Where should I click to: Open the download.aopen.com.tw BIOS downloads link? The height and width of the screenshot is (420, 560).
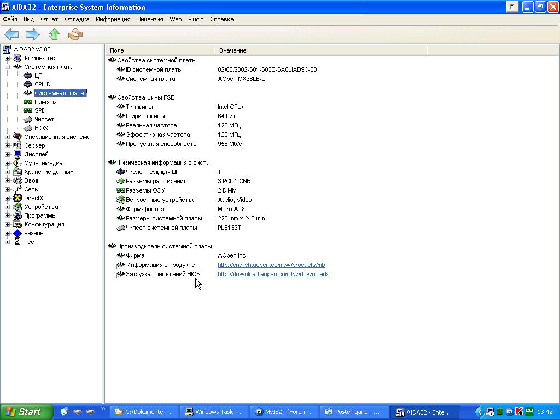pos(273,275)
